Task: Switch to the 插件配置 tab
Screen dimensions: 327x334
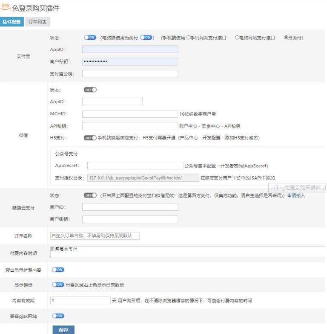Action: pyautogui.click(x=11, y=22)
